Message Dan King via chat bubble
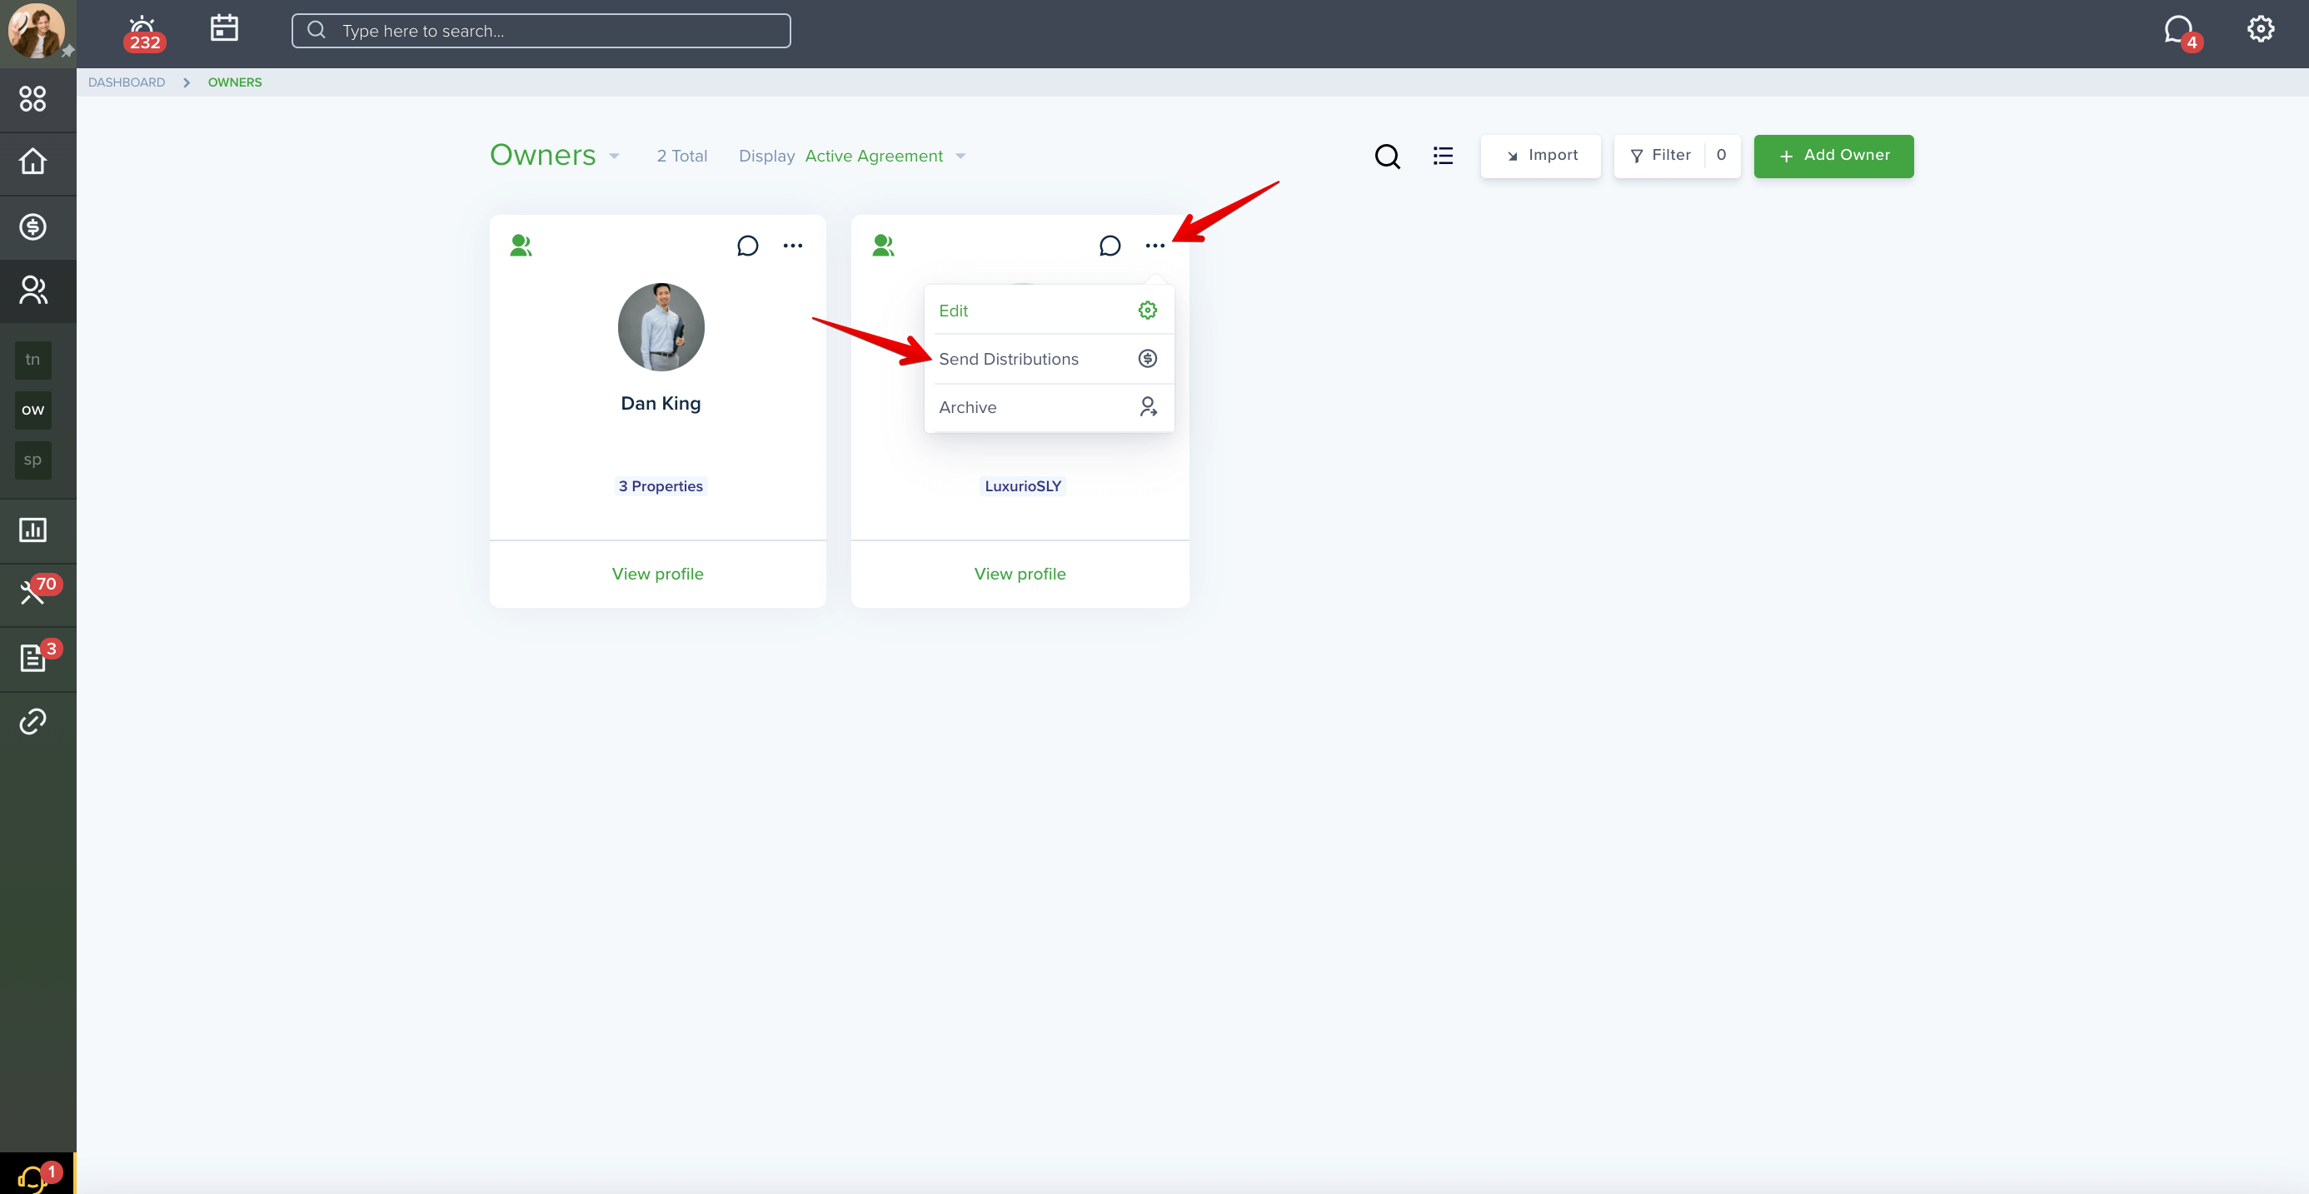This screenshot has width=2309, height=1194. (x=747, y=246)
